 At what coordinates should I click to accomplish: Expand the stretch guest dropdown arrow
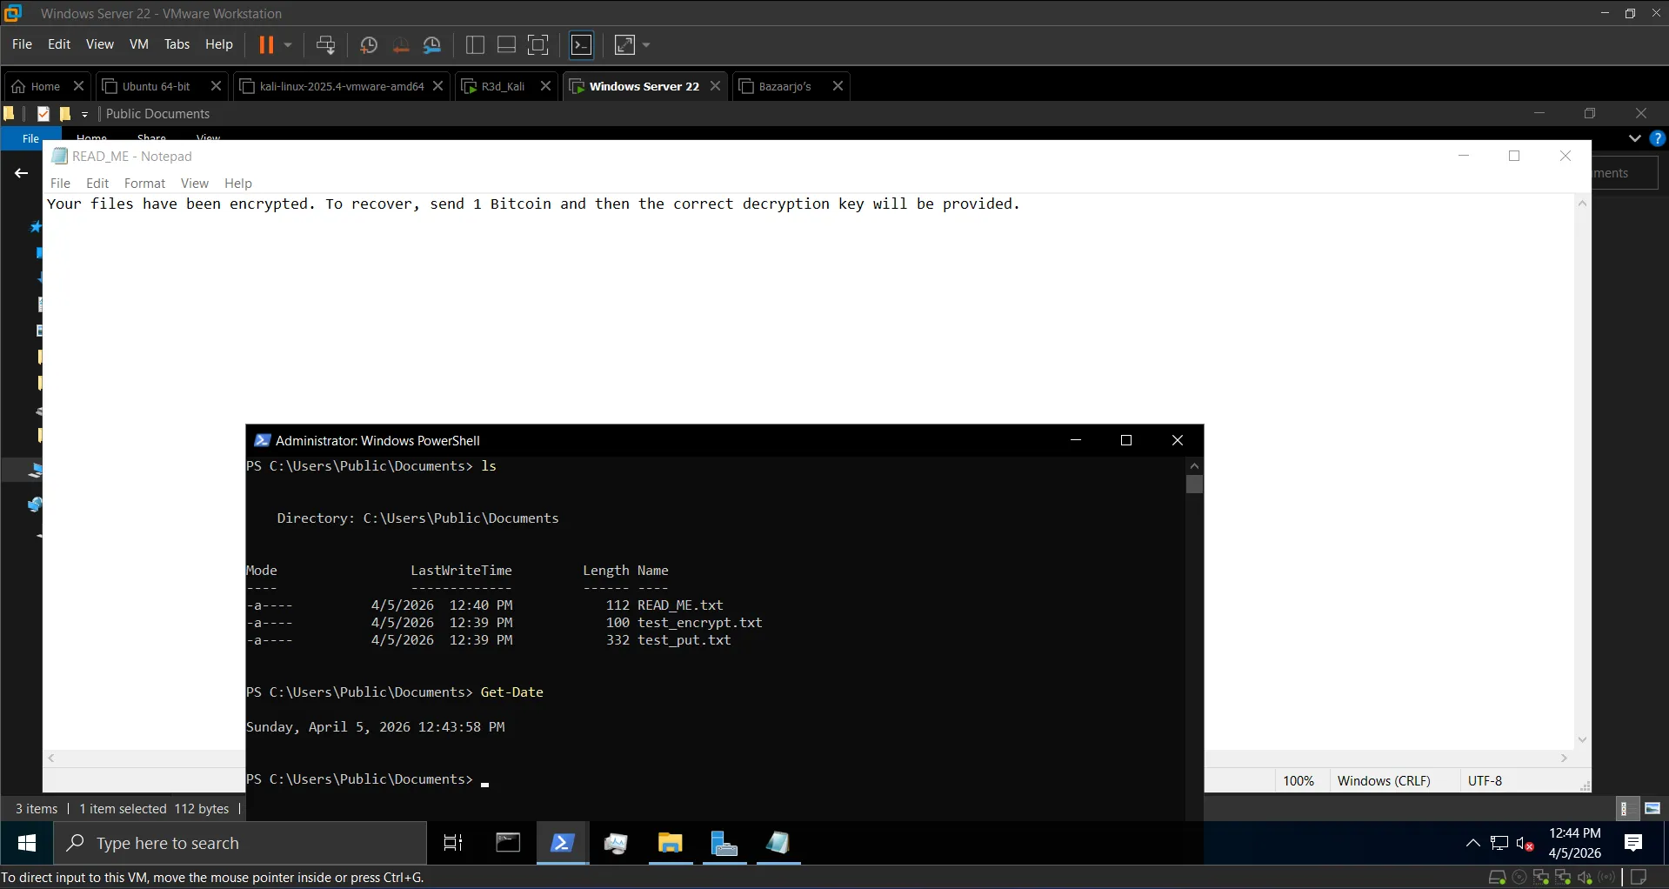[646, 45]
